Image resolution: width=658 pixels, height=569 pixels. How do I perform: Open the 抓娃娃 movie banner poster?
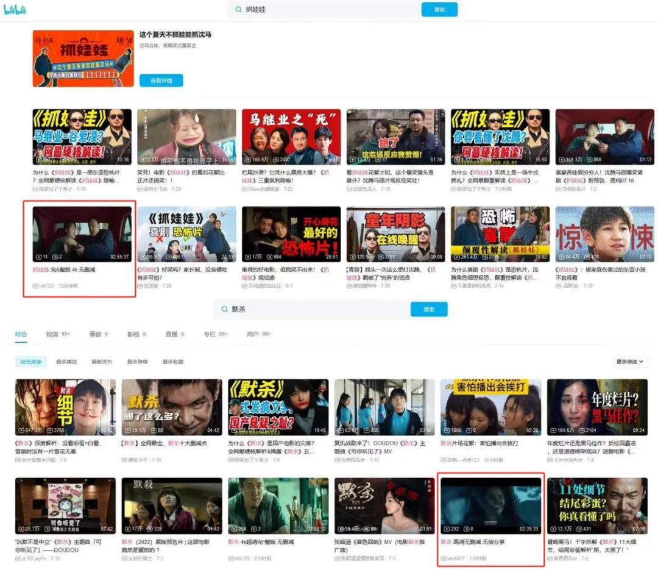tap(83, 59)
